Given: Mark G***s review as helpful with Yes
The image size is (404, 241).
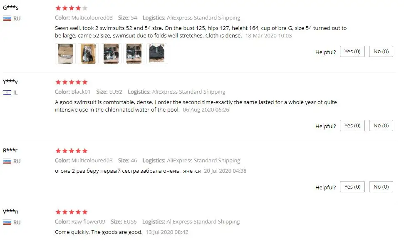Looking at the screenshot, I should [352, 52].
